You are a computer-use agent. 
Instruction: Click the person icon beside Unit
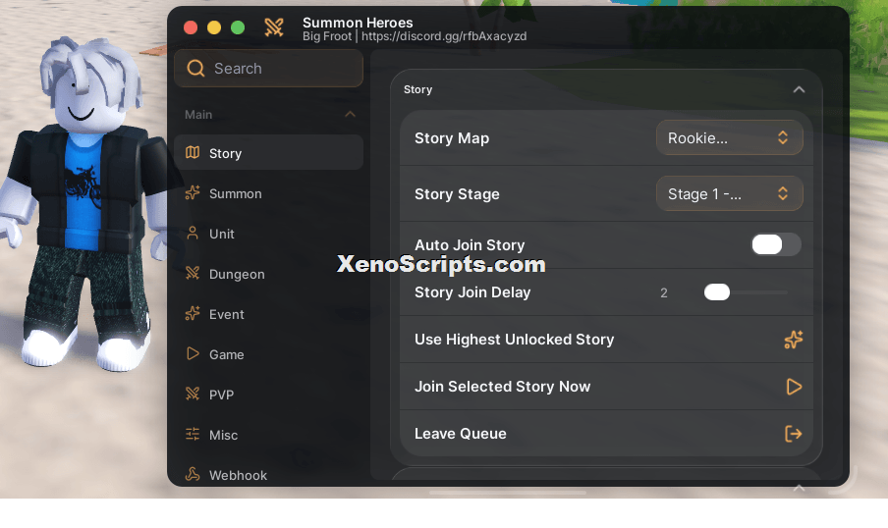(193, 234)
